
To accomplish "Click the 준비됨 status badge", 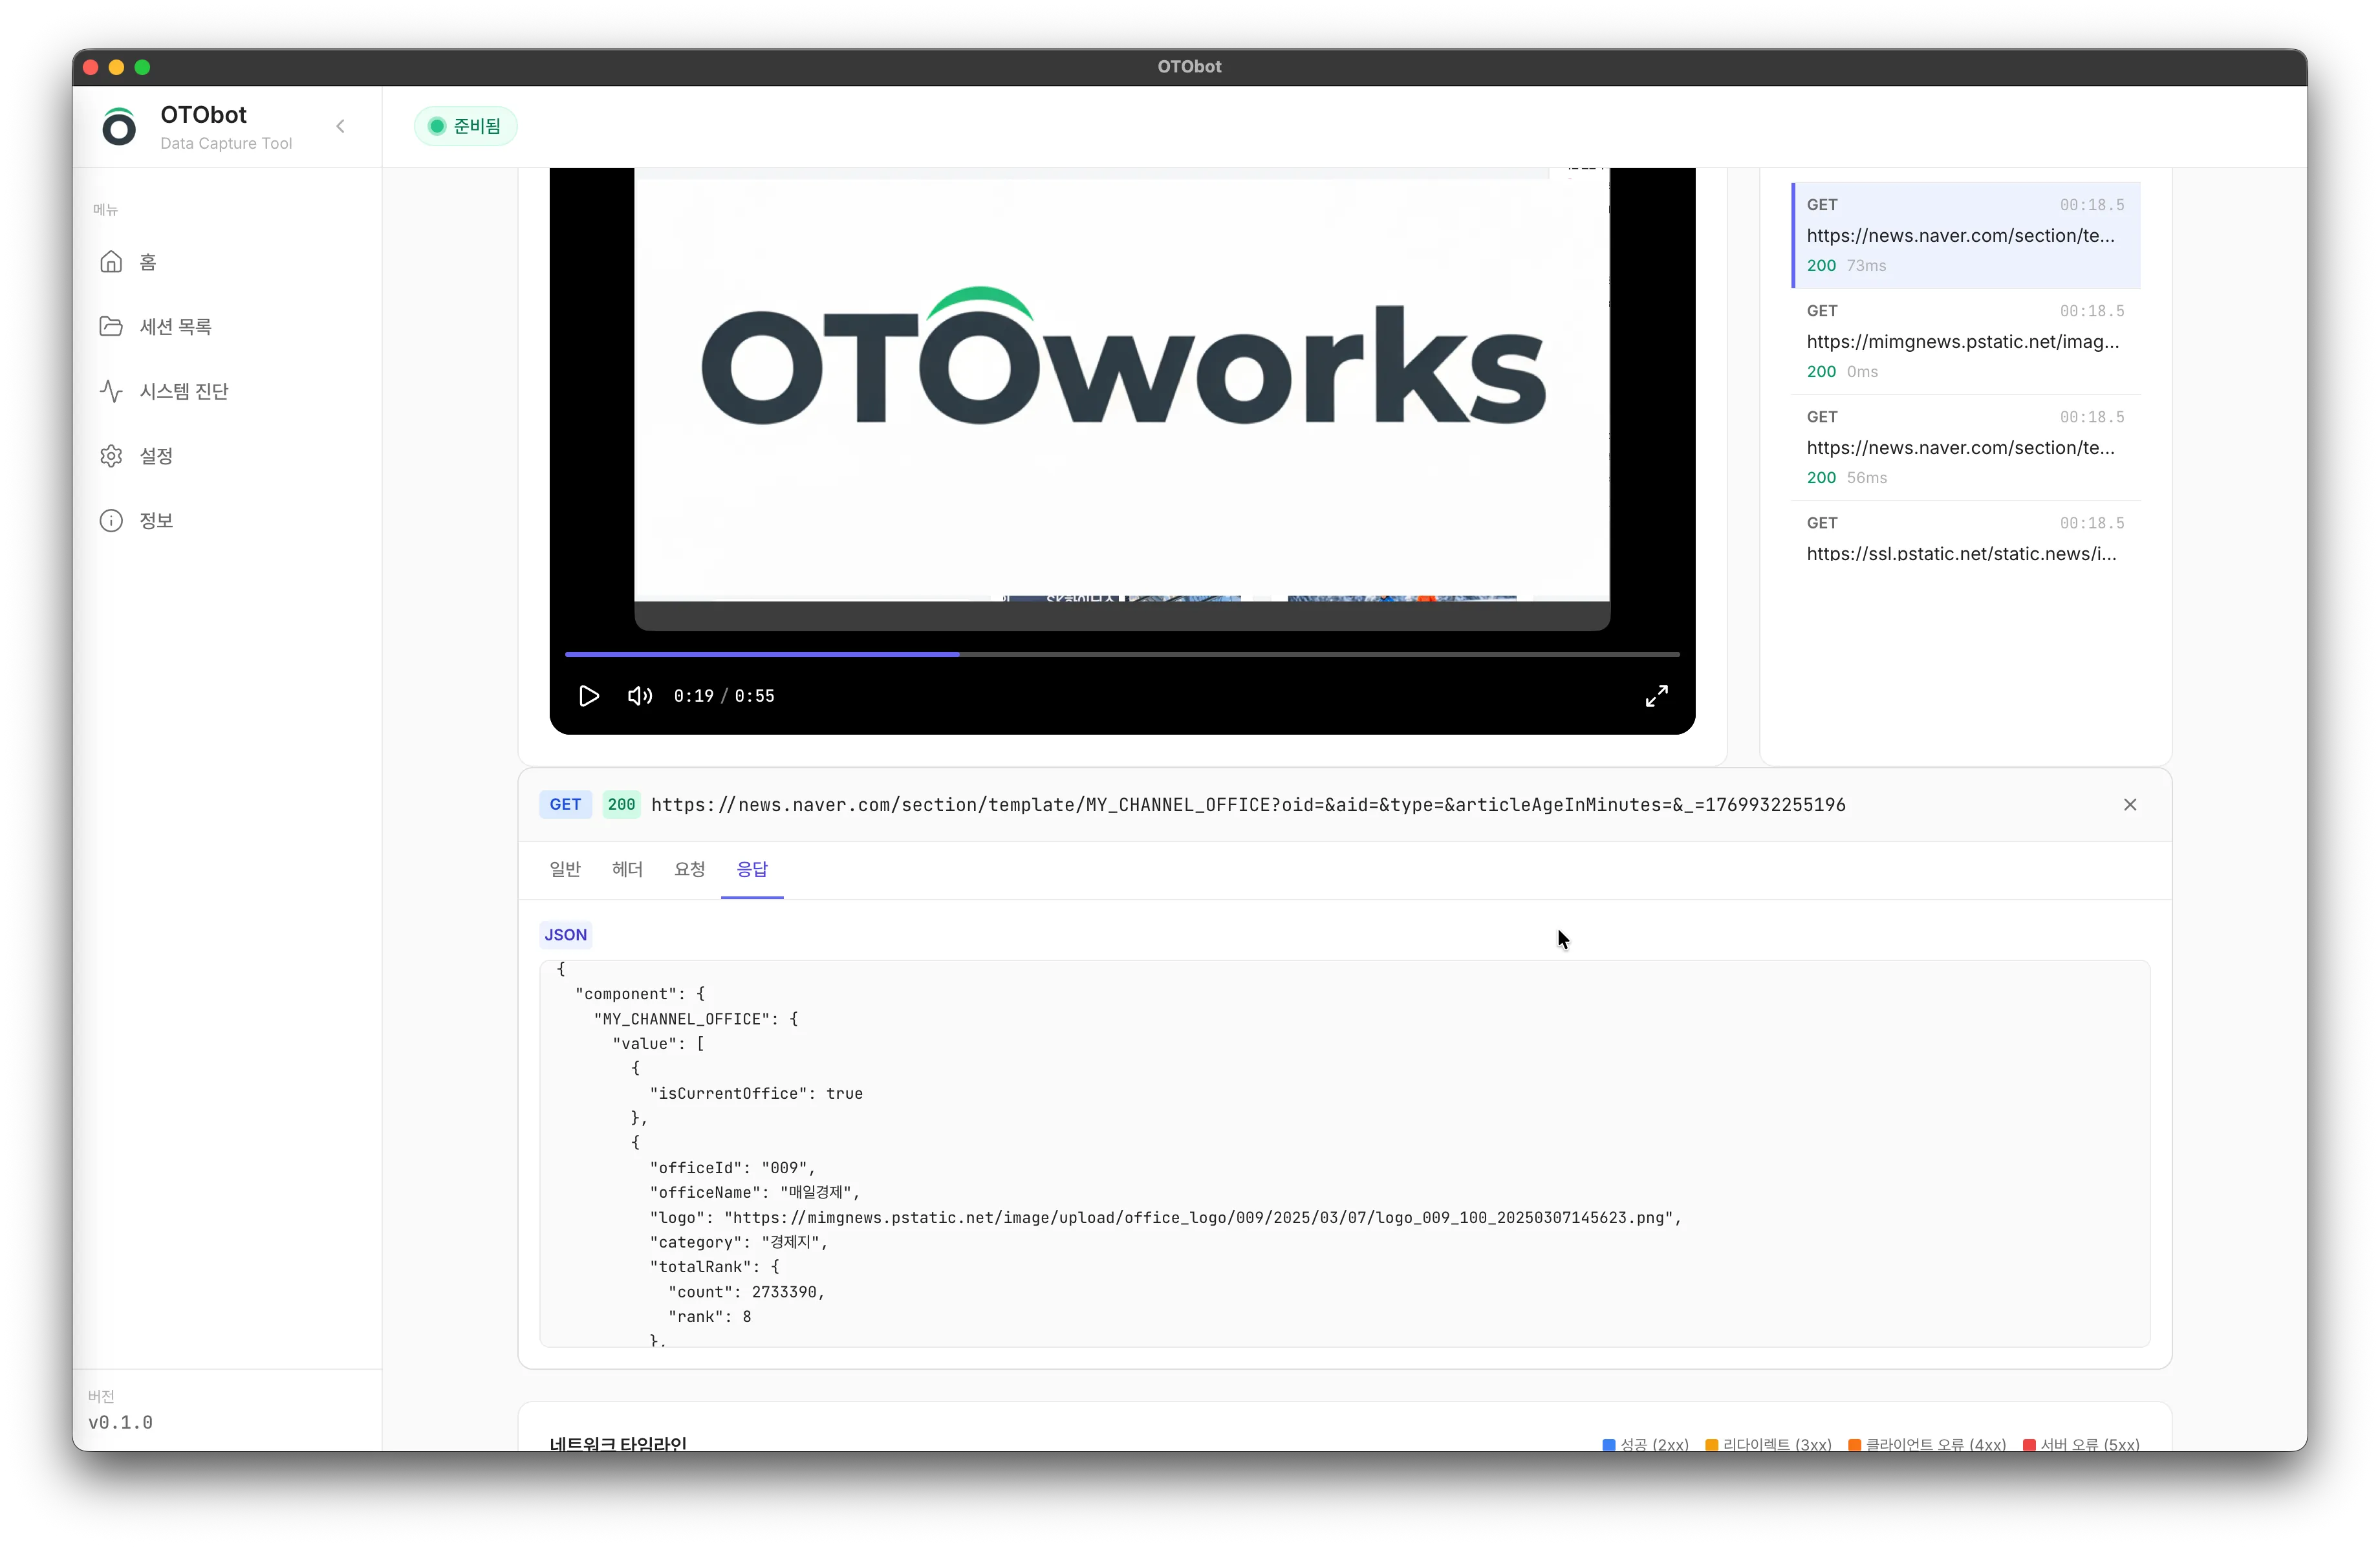I will [465, 126].
